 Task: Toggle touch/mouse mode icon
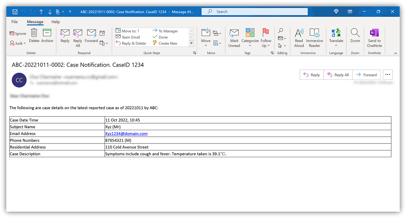58,12
